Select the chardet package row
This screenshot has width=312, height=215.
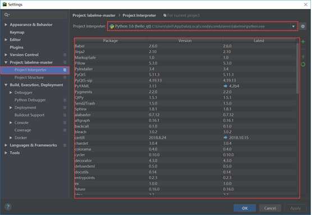pyautogui.click(x=185, y=144)
